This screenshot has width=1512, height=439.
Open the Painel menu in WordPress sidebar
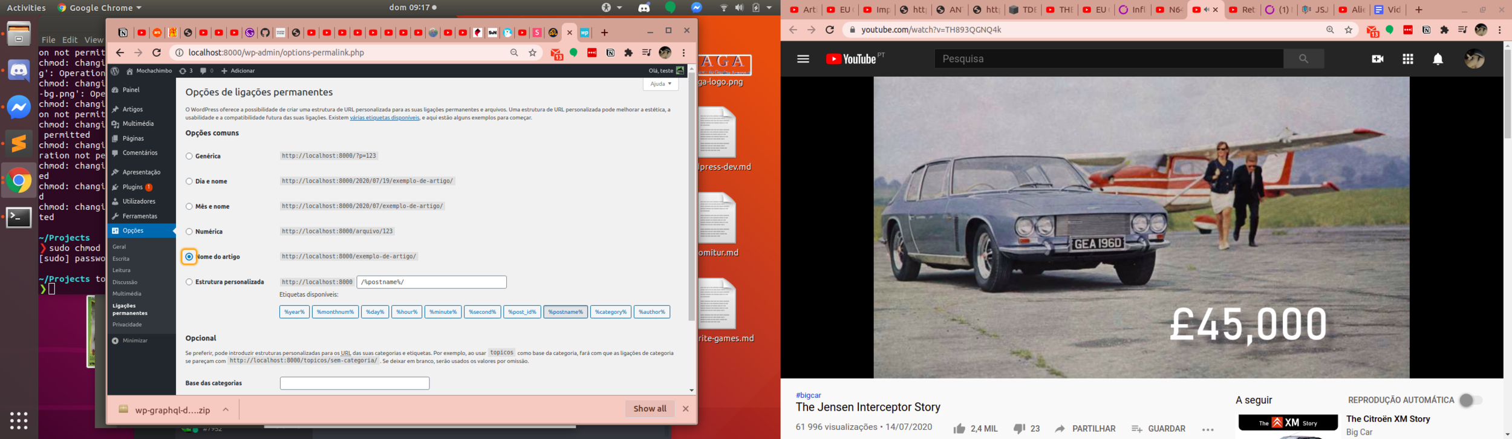[x=131, y=90]
